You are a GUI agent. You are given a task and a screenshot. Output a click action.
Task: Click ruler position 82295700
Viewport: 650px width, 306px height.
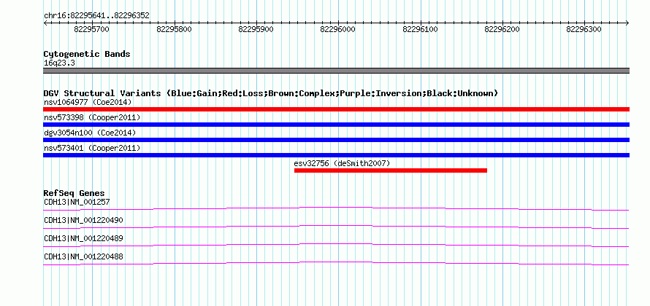(91, 29)
